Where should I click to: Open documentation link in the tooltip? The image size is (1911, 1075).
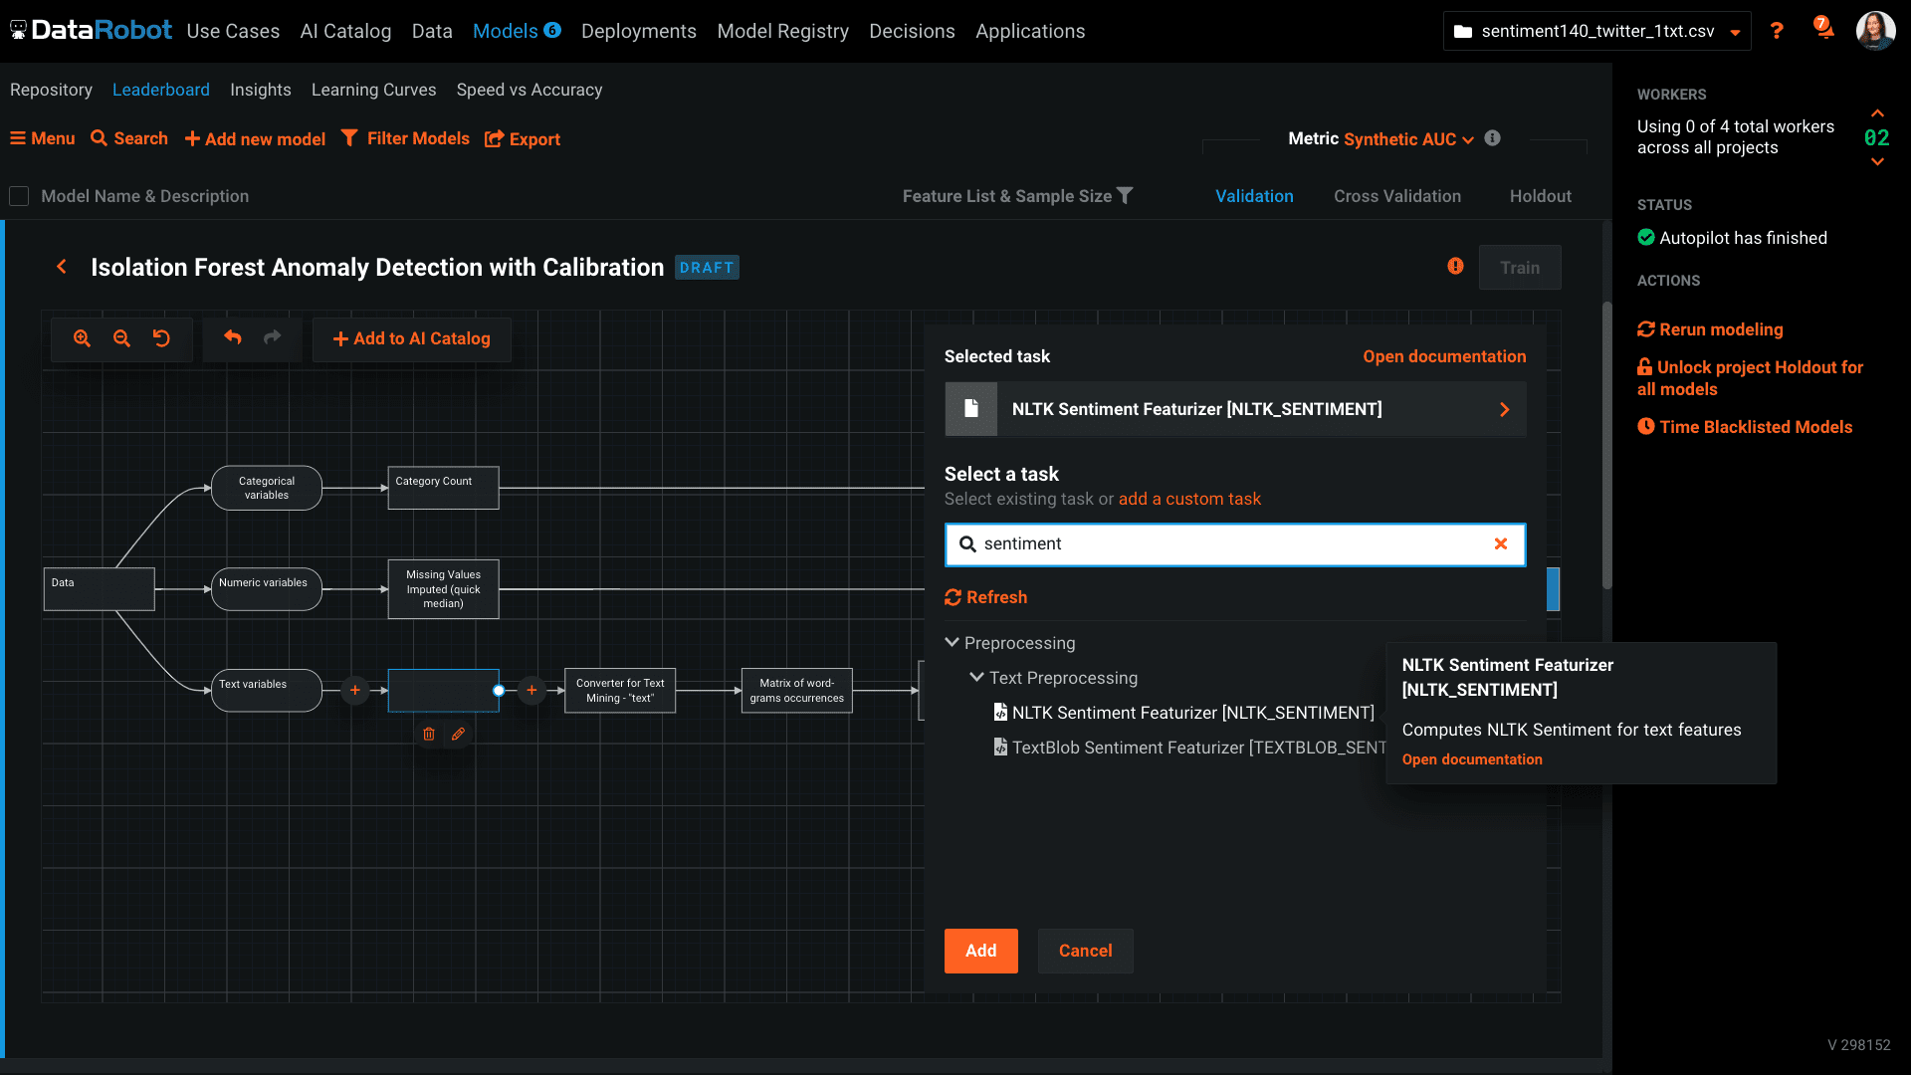click(1472, 759)
